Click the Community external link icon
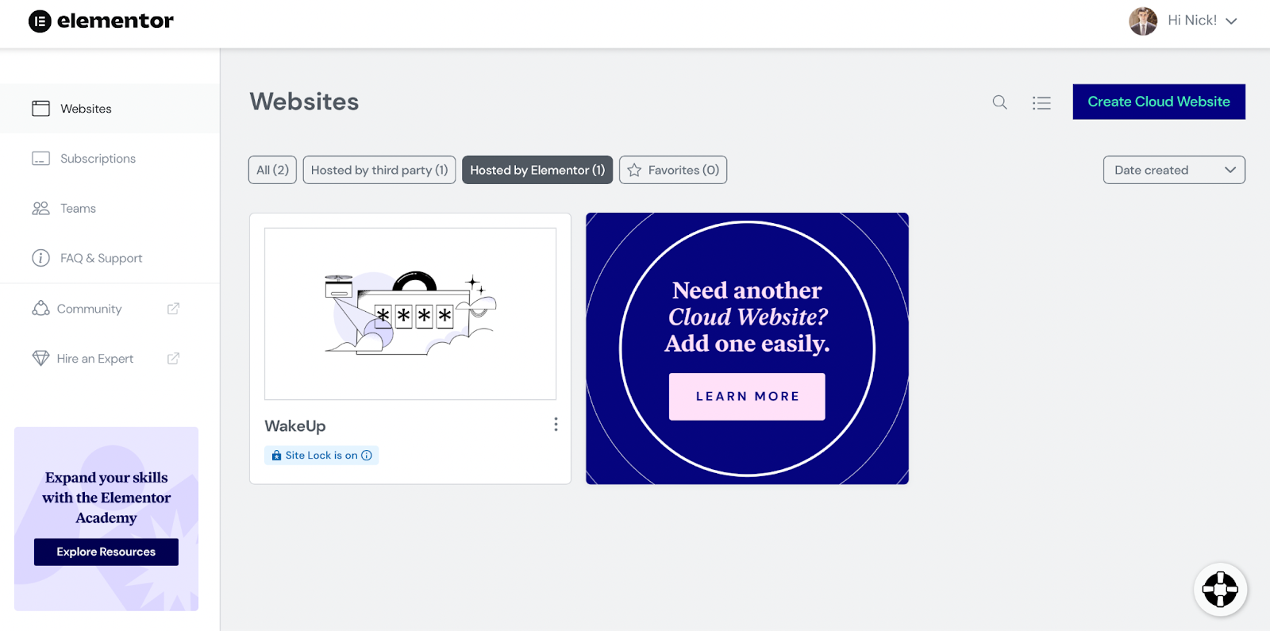1270x631 pixels. click(173, 309)
